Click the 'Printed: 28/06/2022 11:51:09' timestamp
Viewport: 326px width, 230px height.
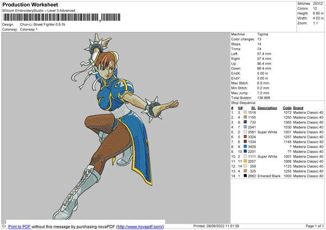(x=216, y=226)
